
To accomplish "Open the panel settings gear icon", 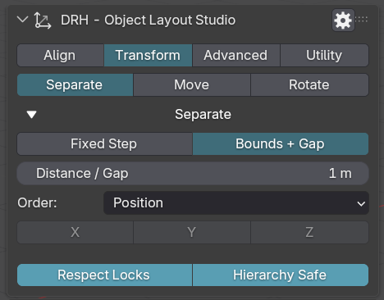I will 343,20.
